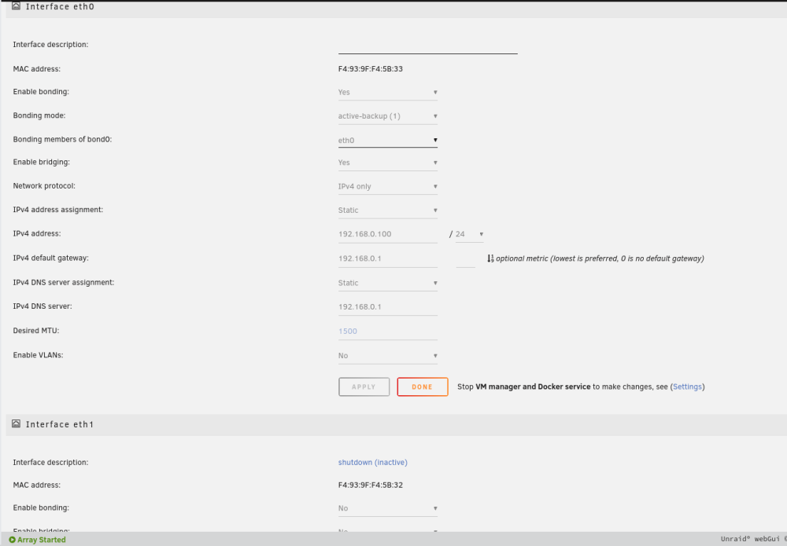Click the Array Started status icon

coord(12,540)
